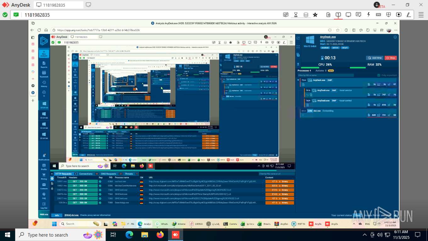Click the favorite star in AnyDesk top toolbar

pos(315,15)
